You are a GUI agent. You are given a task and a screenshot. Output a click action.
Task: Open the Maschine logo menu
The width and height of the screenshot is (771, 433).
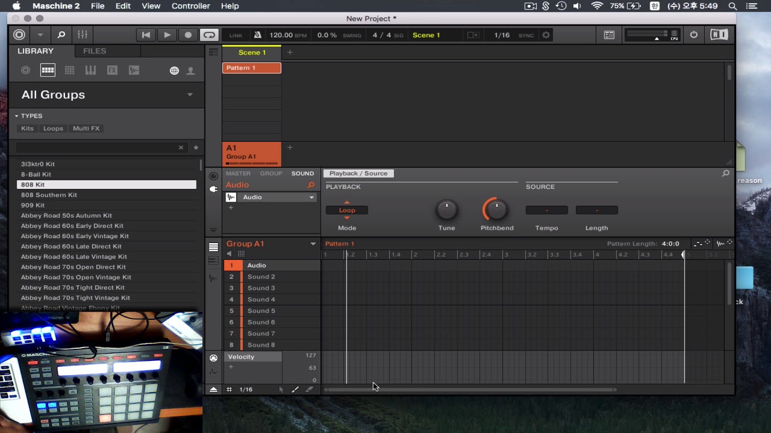(19, 35)
